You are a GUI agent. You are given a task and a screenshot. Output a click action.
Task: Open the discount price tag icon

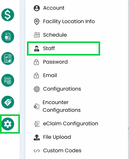[x=8, y=102]
